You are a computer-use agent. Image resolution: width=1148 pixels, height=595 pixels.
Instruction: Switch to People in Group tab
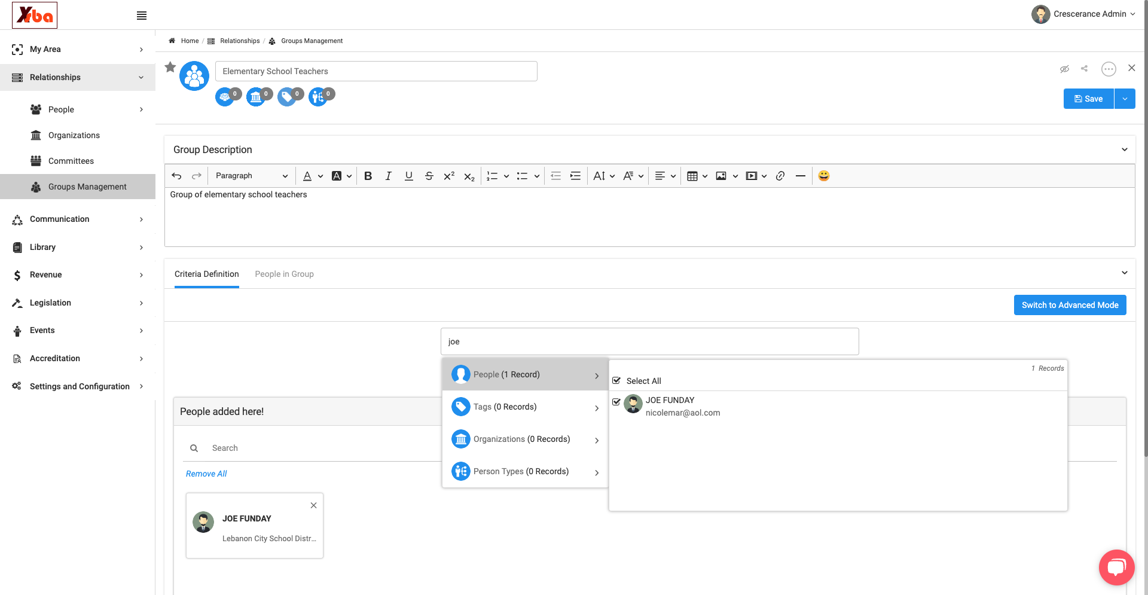click(284, 274)
